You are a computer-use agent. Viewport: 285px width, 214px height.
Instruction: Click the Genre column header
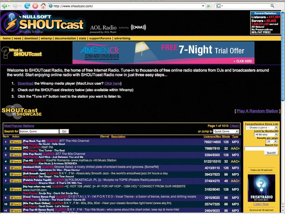click(x=104, y=137)
